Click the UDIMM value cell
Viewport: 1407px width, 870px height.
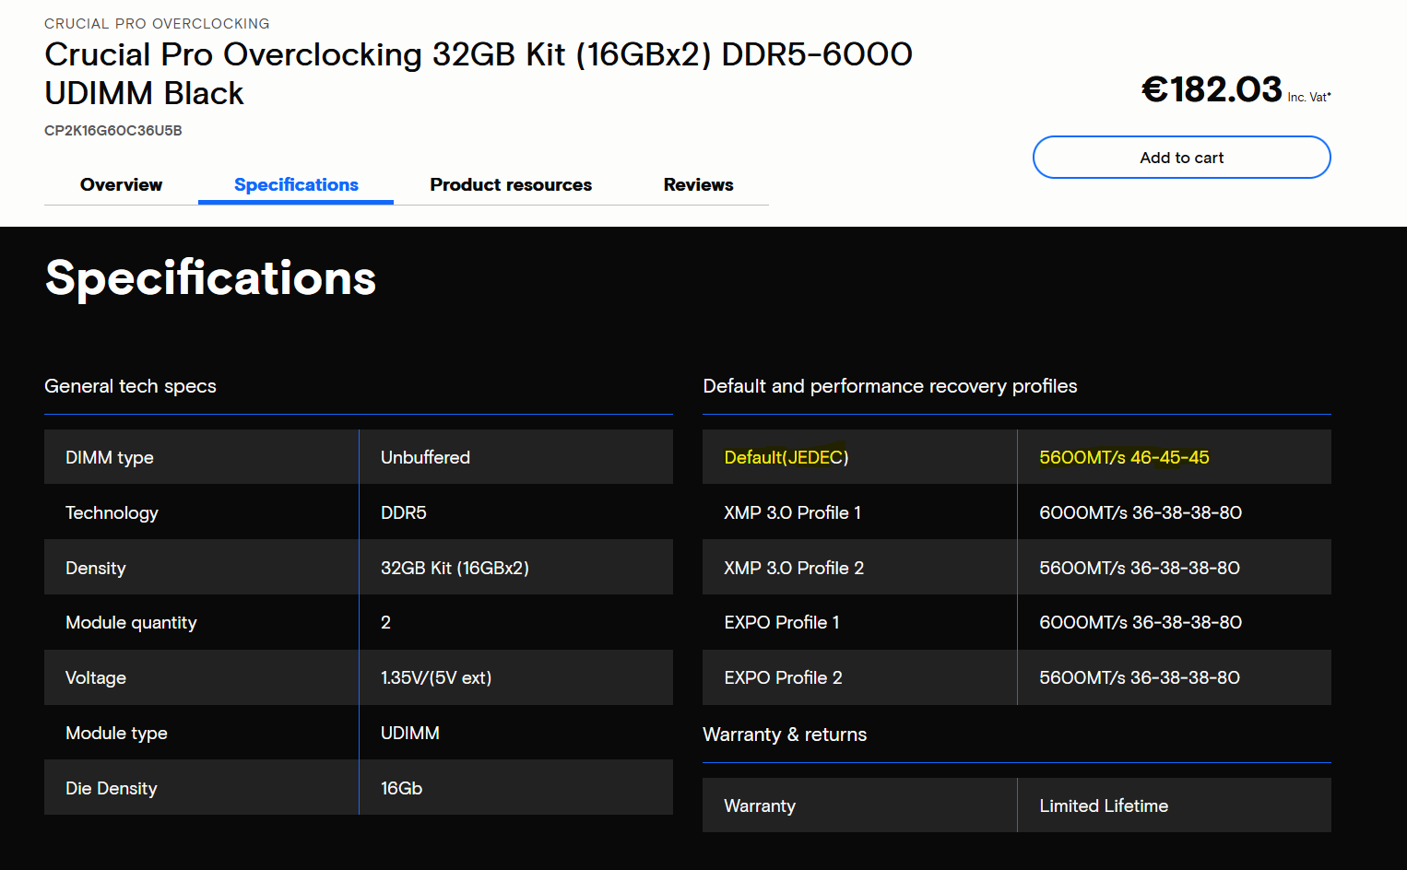pos(515,733)
